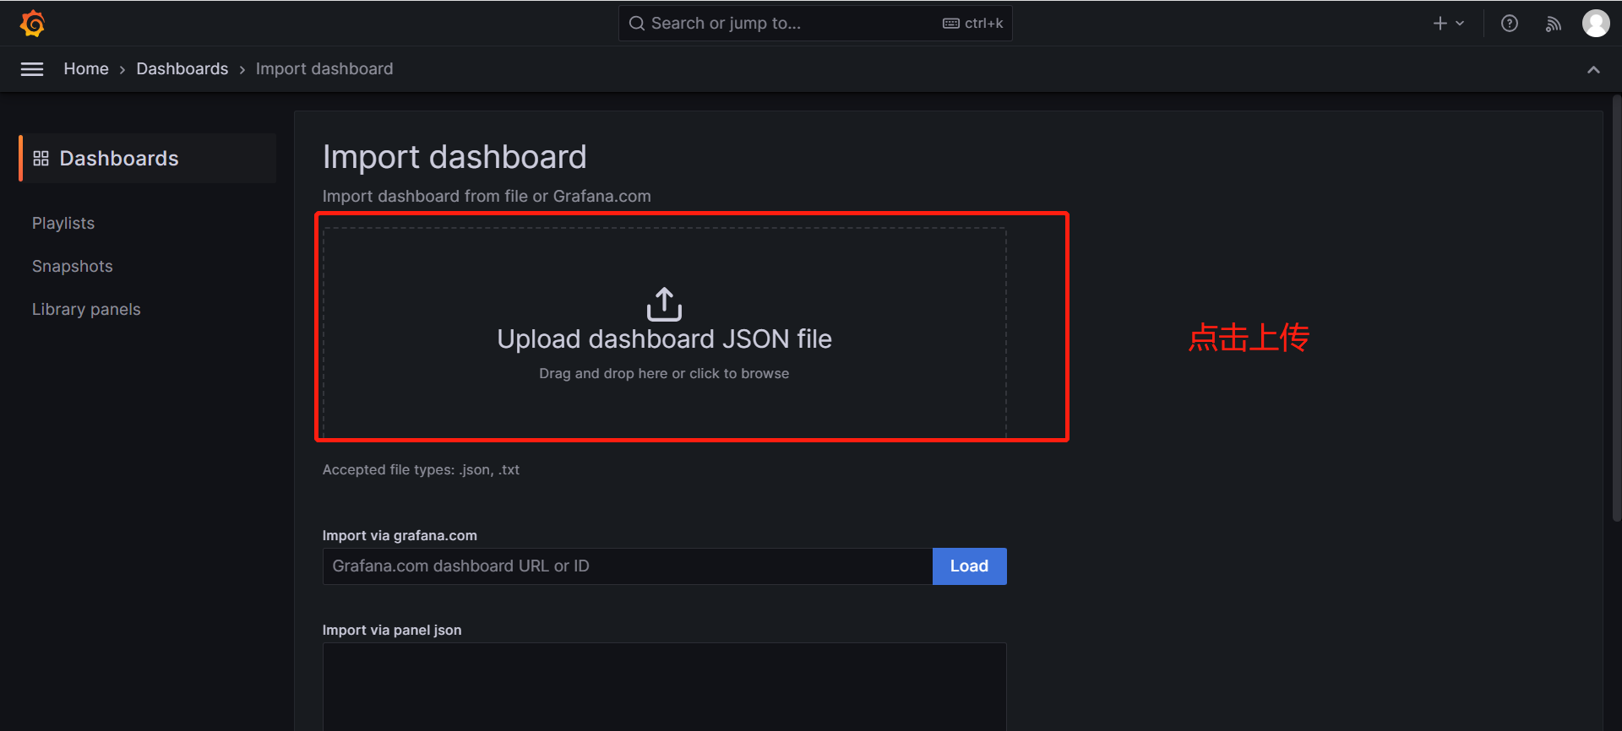Go to Dashboards breadcrumb link

pos(182,69)
